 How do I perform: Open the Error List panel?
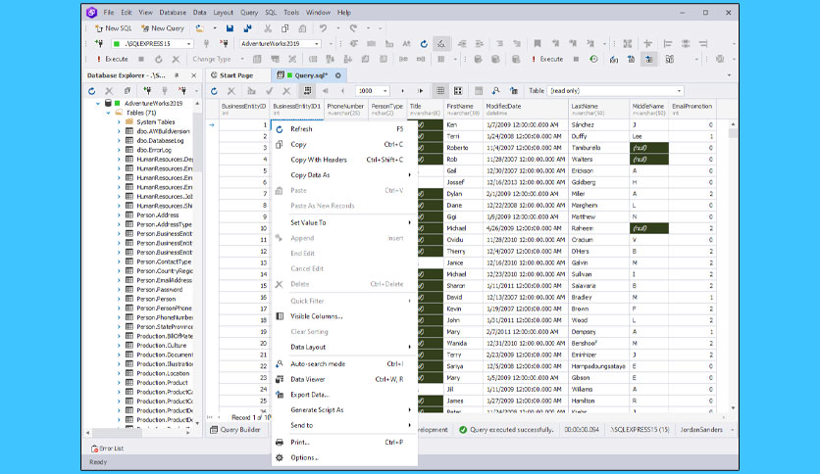(107, 449)
